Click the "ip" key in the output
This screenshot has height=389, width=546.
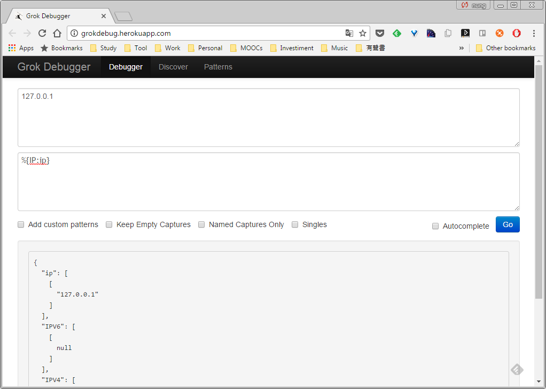[x=49, y=274]
